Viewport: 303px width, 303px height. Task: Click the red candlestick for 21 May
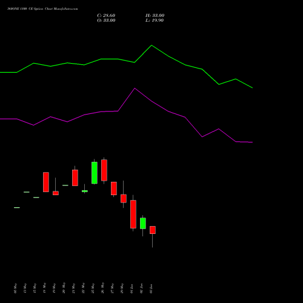[x=75, y=178]
